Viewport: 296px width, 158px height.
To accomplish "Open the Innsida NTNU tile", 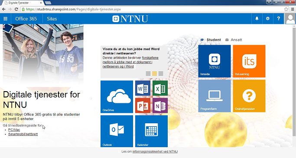I will coord(215,61).
